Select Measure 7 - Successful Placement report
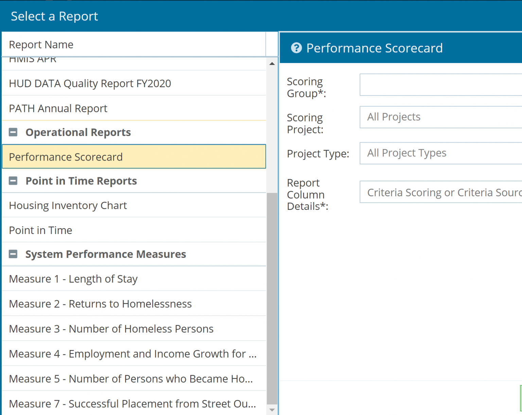 pyautogui.click(x=133, y=404)
